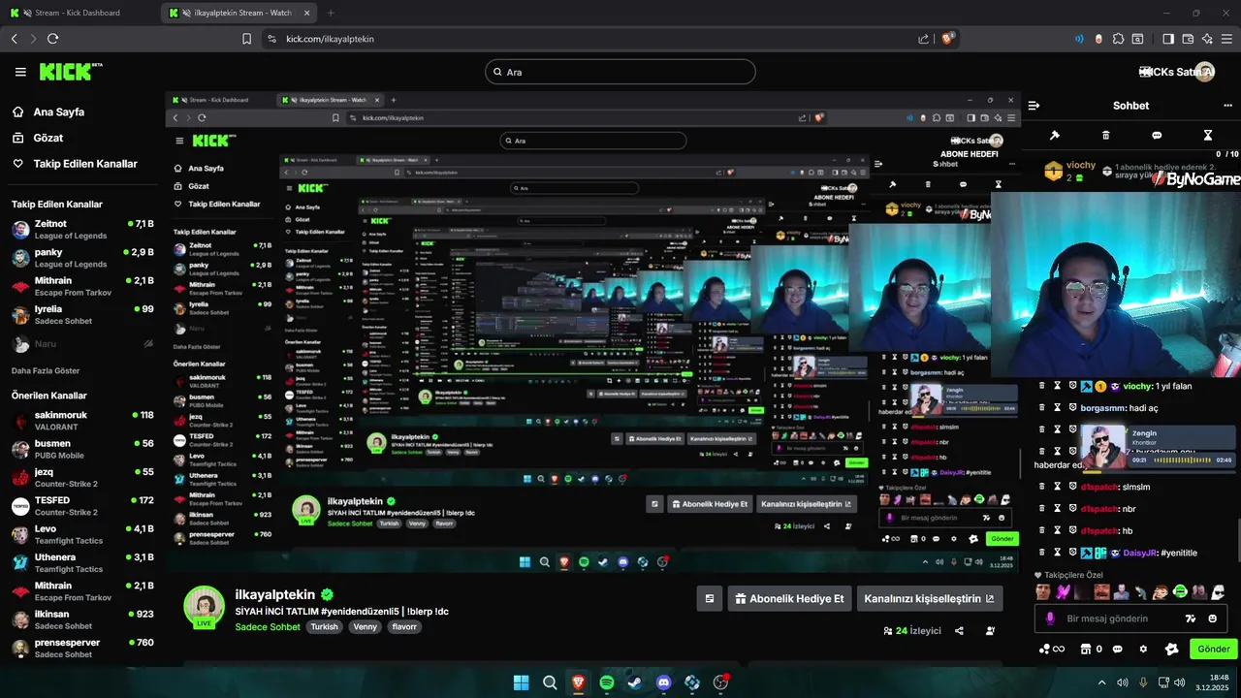This screenshot has width=1241, height=698.
Task: Collapse the Sohbet chat panel
Action: pos(1034,105)
